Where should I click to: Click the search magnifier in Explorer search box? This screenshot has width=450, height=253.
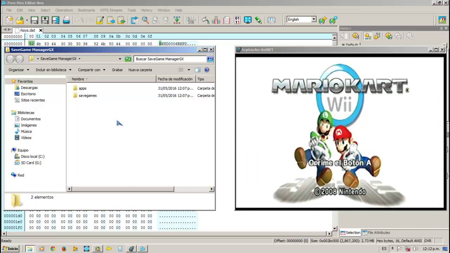(210, 59)
